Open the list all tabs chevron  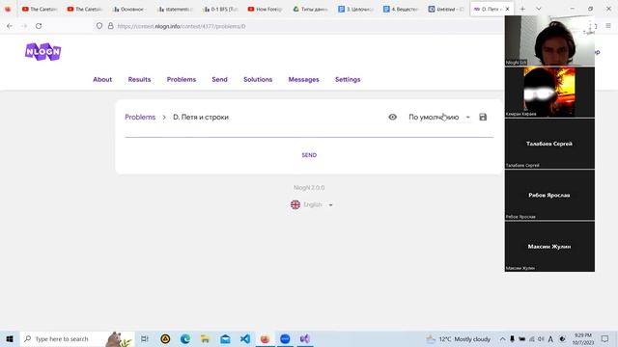tap(539, 9)
